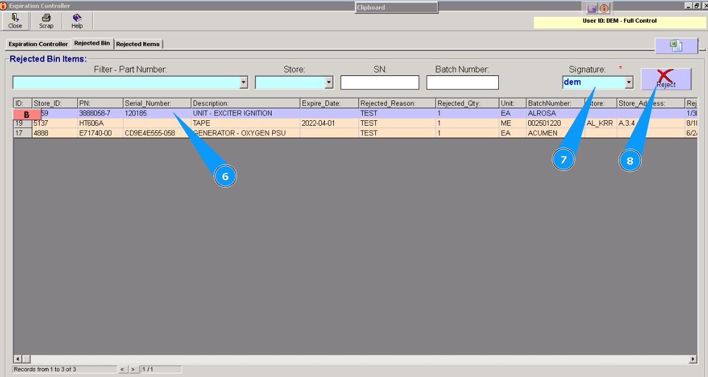The width and height of the screenshot is (708, 377).
Task: Click the HT606A part number cell
Action: (x=100, y=123)
